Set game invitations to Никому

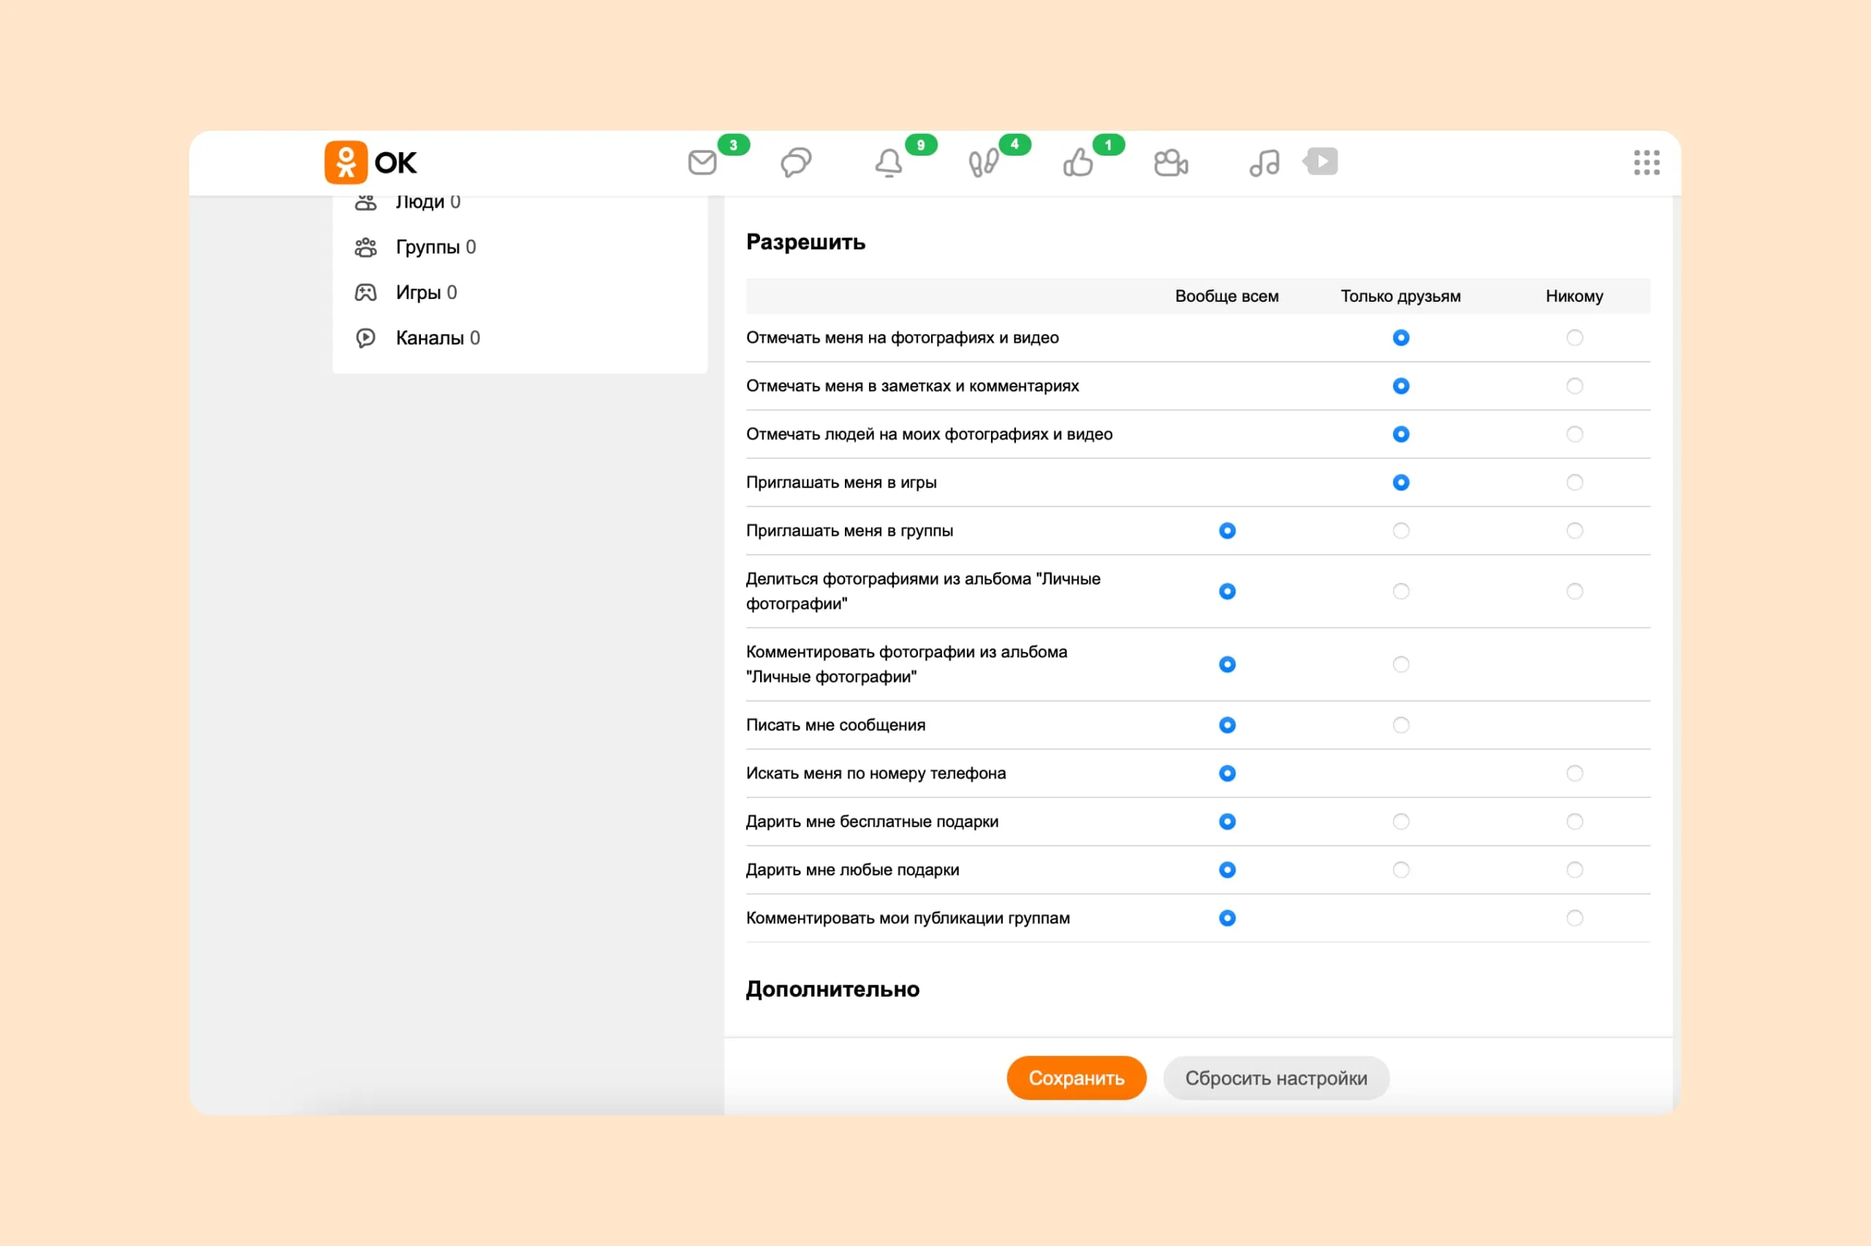[1574, 482]
